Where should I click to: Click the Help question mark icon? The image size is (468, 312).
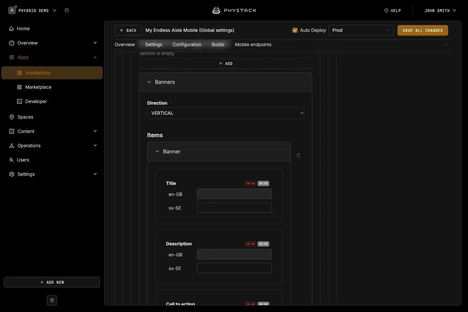point(386,10)
